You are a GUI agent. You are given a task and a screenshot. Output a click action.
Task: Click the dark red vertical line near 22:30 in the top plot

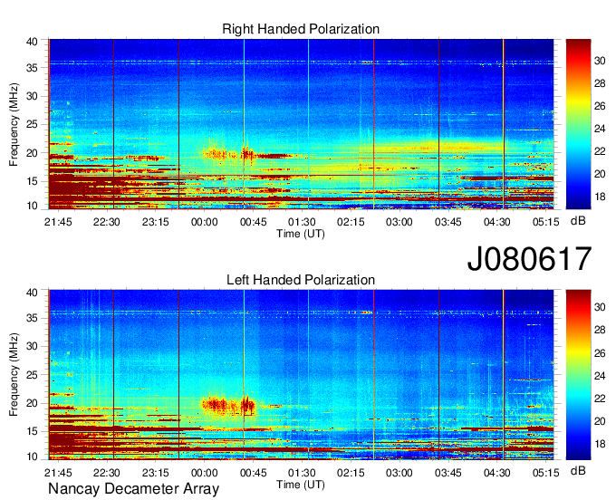coord(113,124)
